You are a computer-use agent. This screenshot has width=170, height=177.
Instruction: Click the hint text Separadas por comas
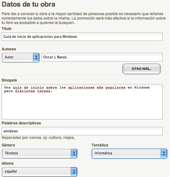pos(22,138)
